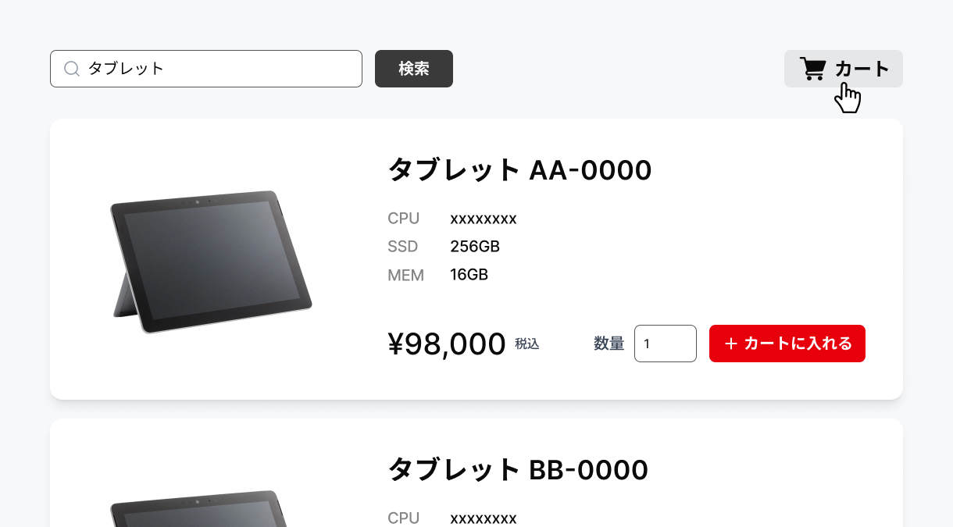The height and width of the screenshot is (527, 953).
Task: Click the MEM label of タブレット AA-0000
Action: pyautogui.click(x=405, y=275)
